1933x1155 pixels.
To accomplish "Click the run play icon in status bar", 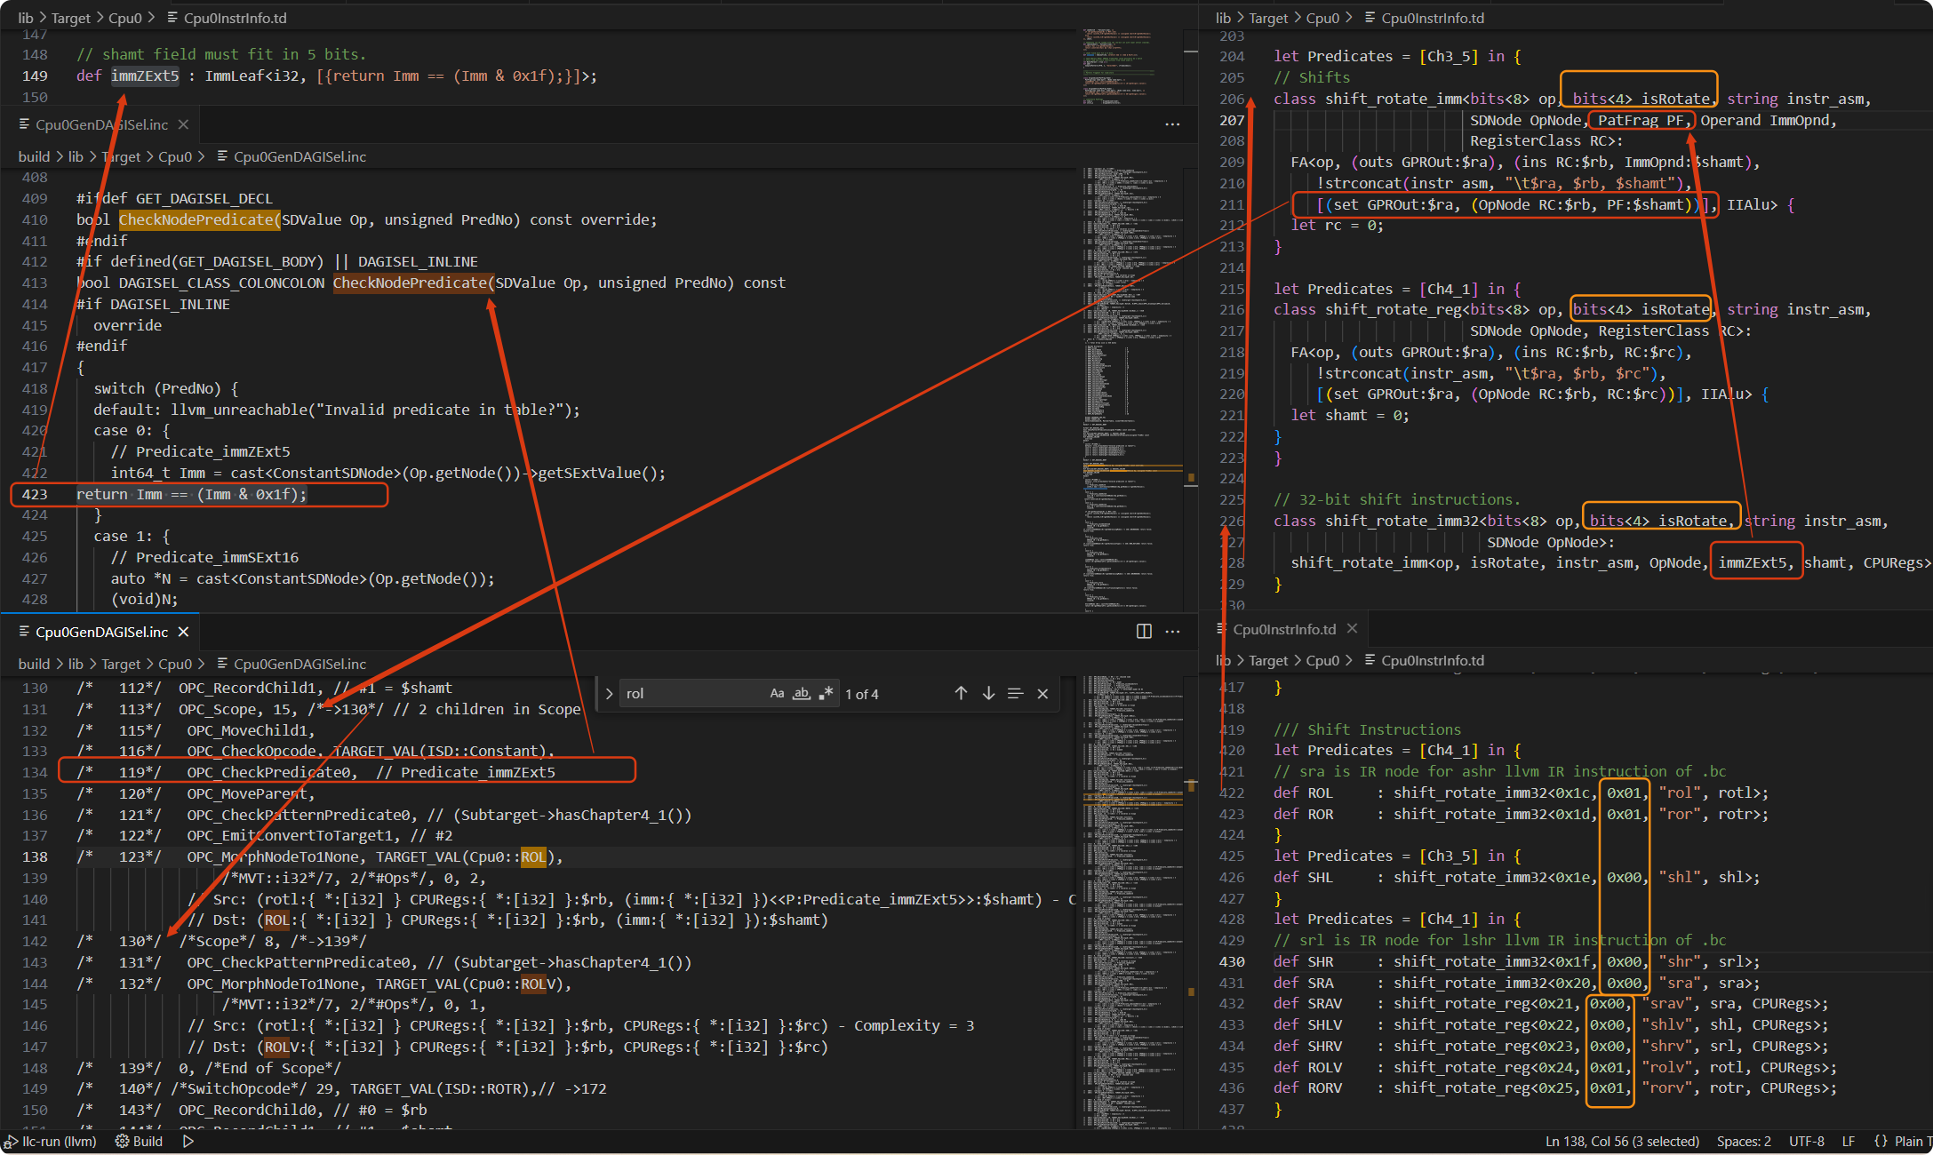I will point(188,1142).
